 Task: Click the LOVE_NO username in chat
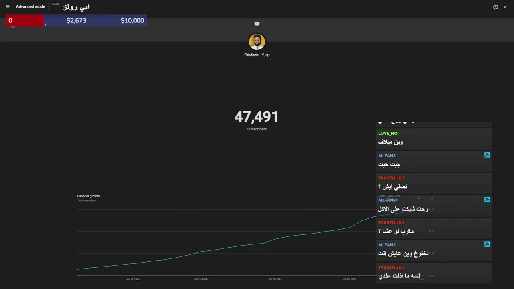[x=388, y=133]
